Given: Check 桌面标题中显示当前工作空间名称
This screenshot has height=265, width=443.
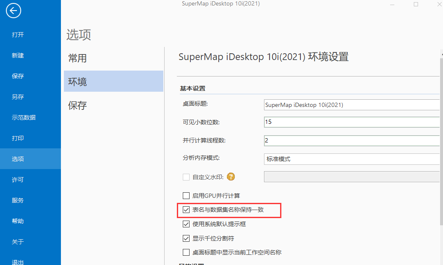Looking at the screenshot, I should point(186,252).
